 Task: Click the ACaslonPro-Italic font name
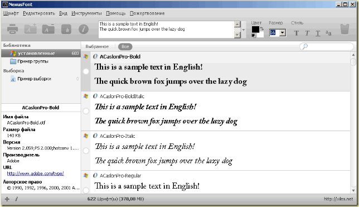click(x=118, y=136)
